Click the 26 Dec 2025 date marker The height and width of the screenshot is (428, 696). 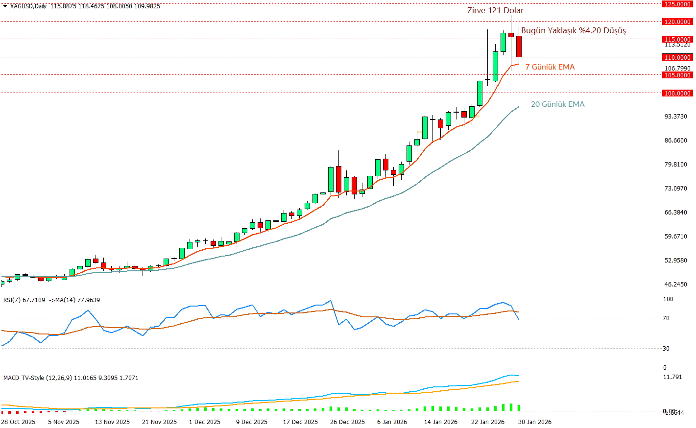coord(347,422)
